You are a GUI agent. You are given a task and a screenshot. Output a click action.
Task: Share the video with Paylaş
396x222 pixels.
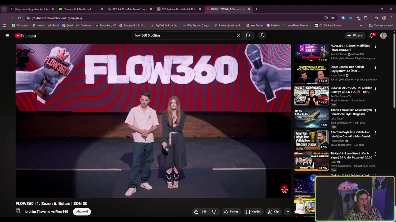(231, 212)
